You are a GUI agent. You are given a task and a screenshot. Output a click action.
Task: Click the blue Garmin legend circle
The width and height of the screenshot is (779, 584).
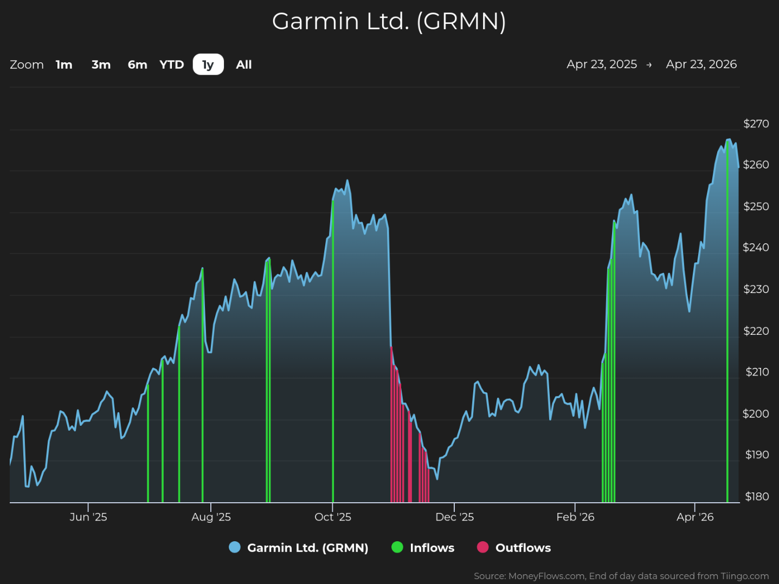coord(235,548)
